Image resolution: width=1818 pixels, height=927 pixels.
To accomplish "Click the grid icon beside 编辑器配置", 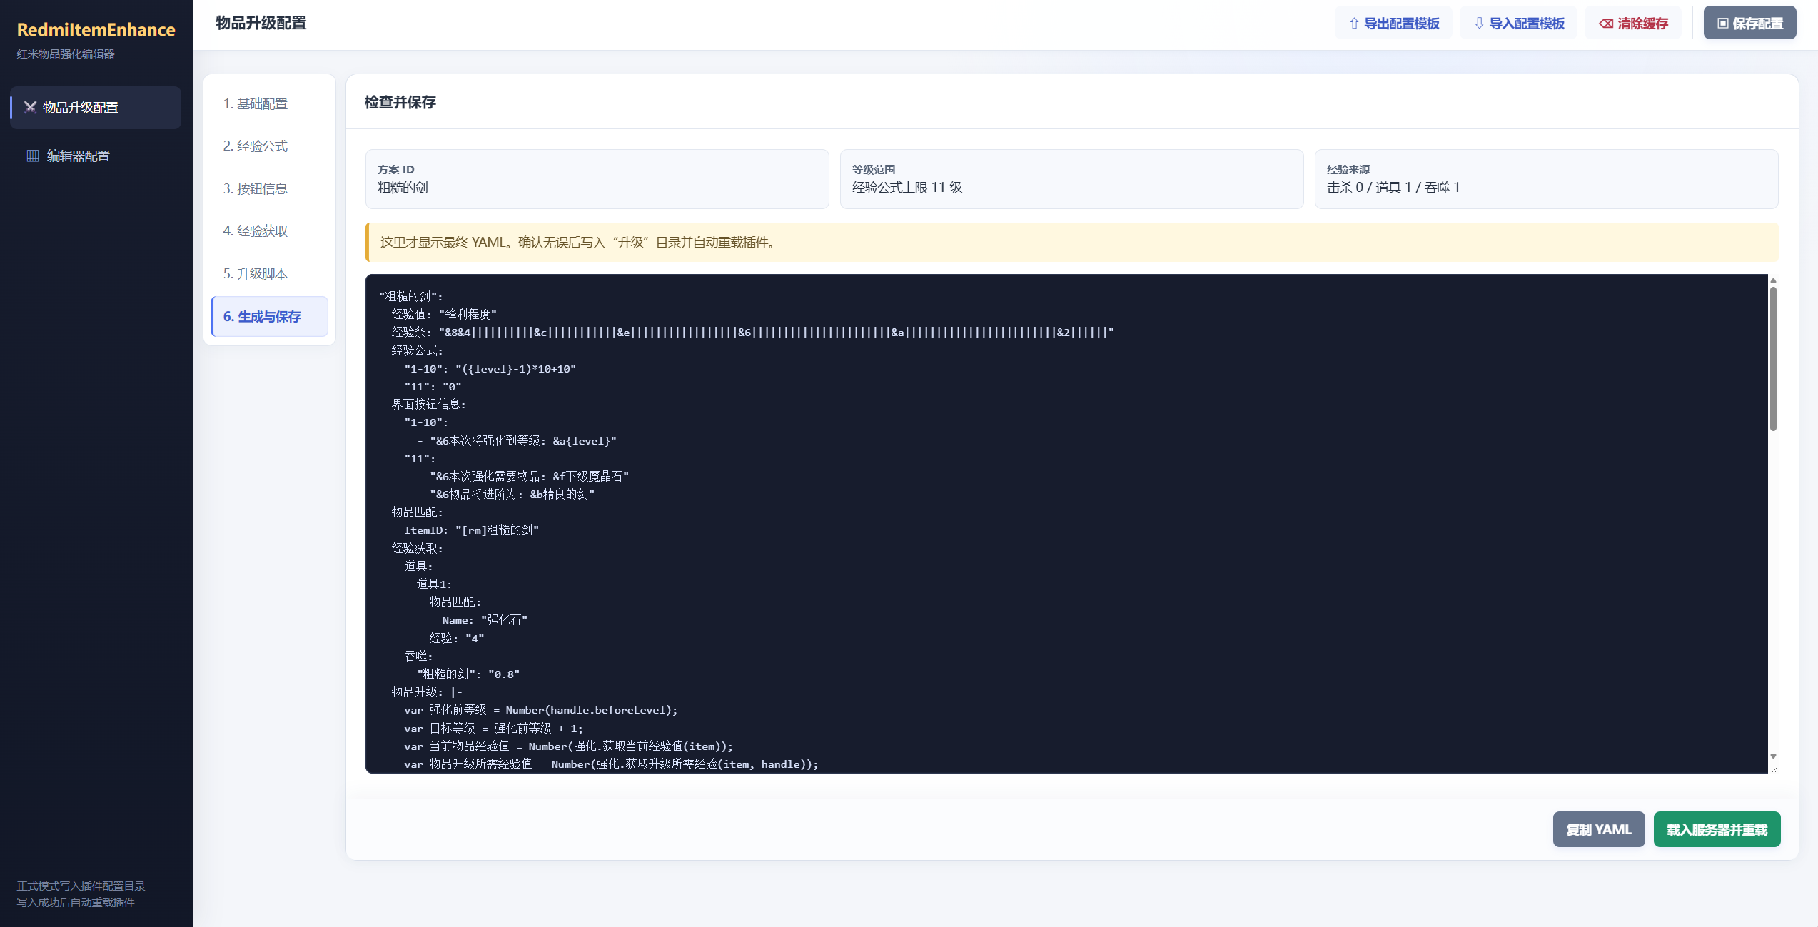I will (x=33, y=156).
